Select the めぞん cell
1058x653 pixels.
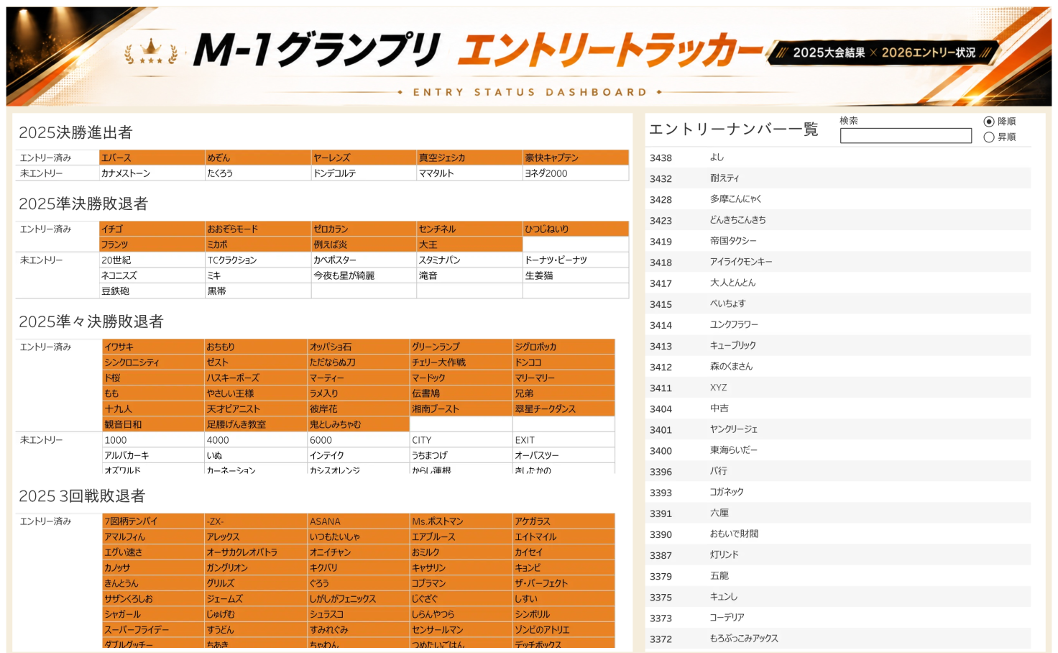(258, 157)
